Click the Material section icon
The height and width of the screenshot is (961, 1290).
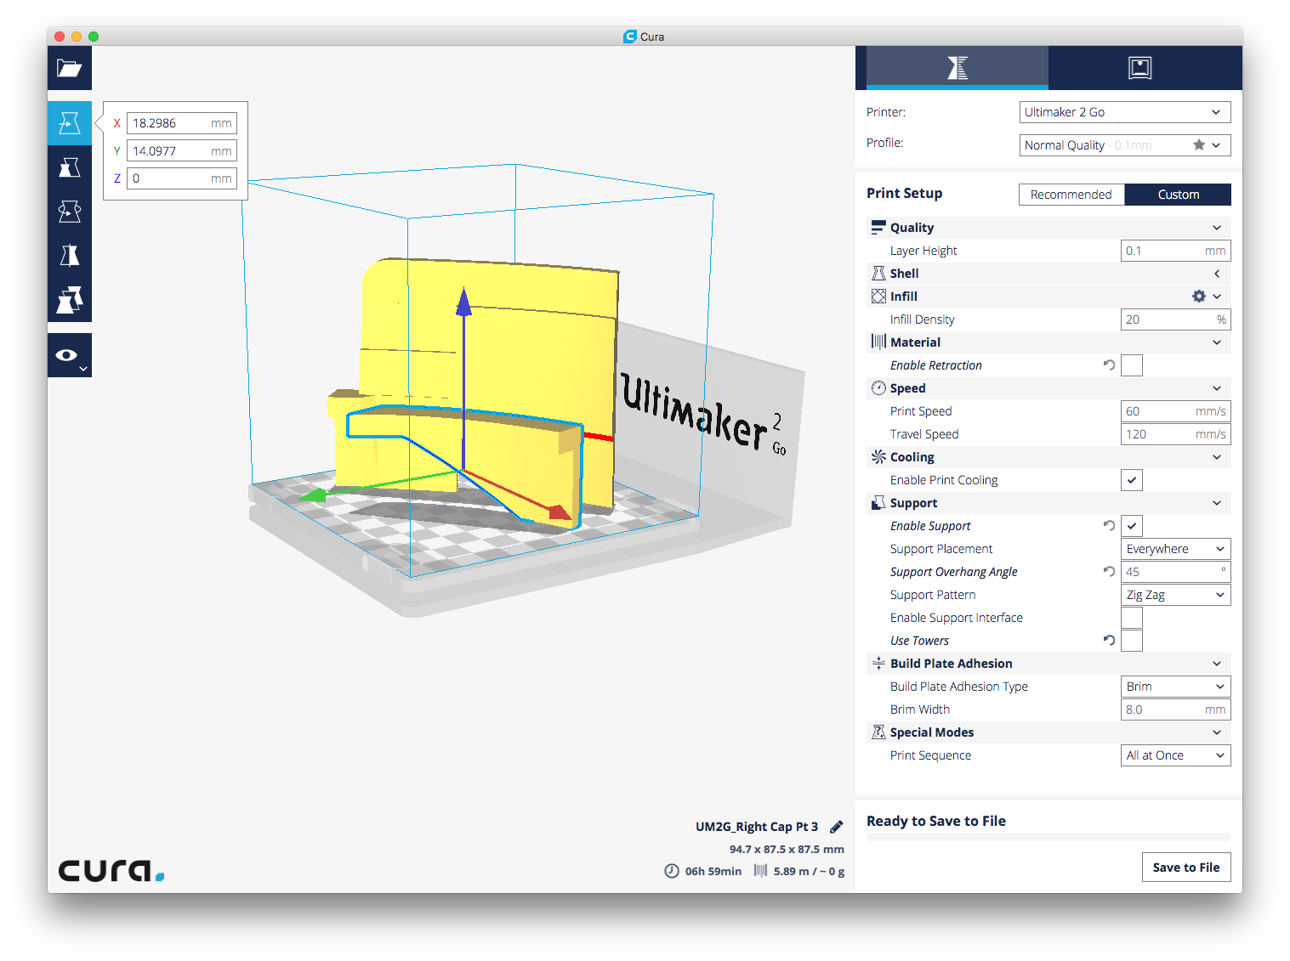tap(878, 342)
